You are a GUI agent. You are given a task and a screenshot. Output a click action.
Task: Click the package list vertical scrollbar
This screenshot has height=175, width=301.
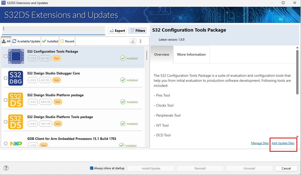click(147, 55)
